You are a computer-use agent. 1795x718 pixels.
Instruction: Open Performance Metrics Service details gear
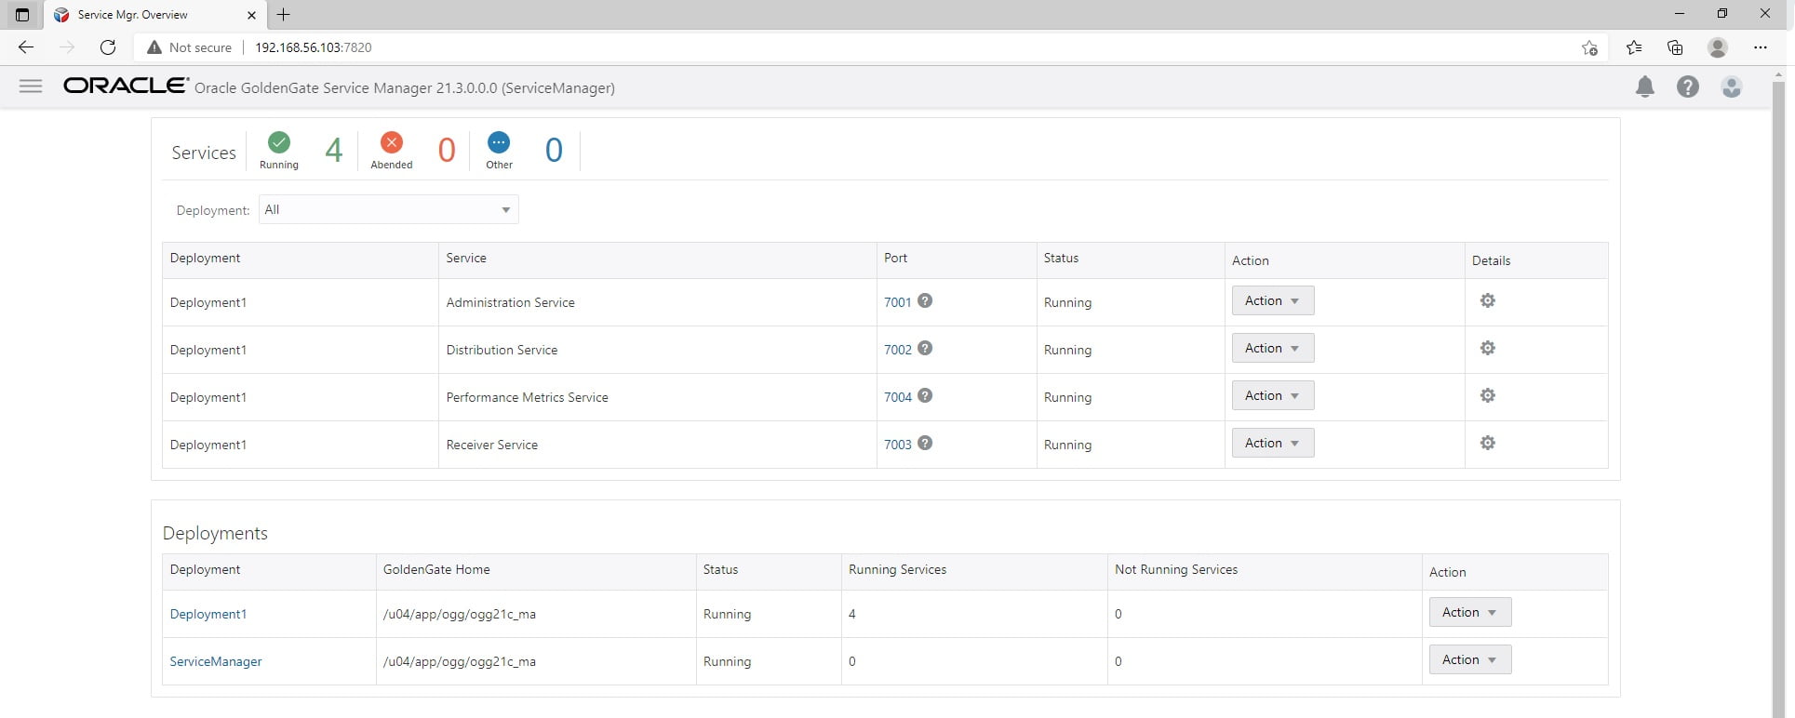tap(1488, 395)
